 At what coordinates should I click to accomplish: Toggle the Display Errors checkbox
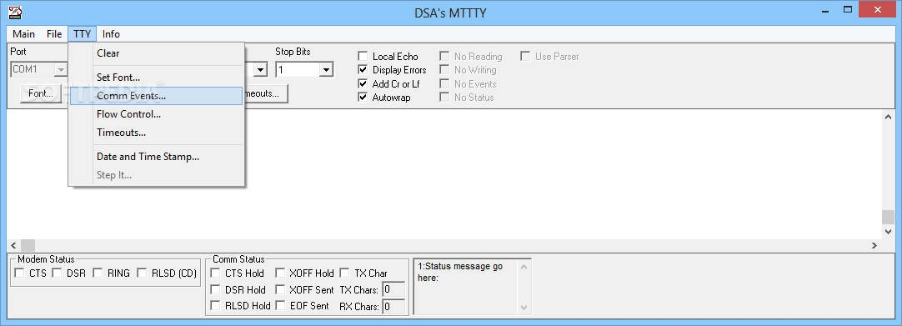click(x=363, y=69)
